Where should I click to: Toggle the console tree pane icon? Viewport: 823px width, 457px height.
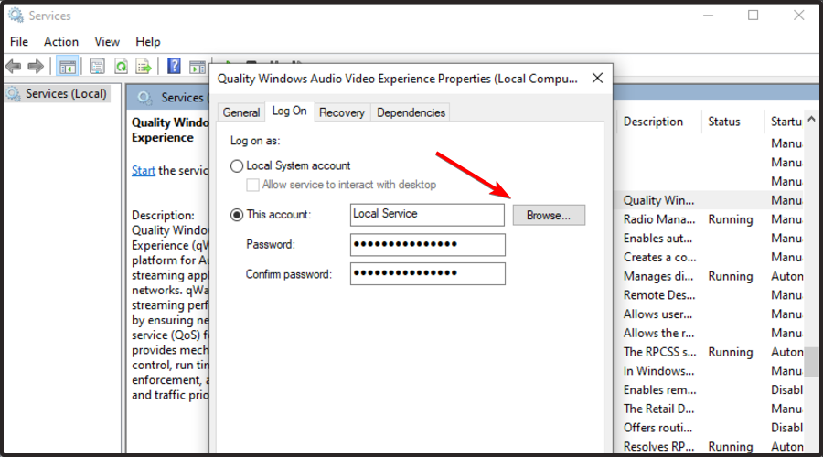pos(68,67)
